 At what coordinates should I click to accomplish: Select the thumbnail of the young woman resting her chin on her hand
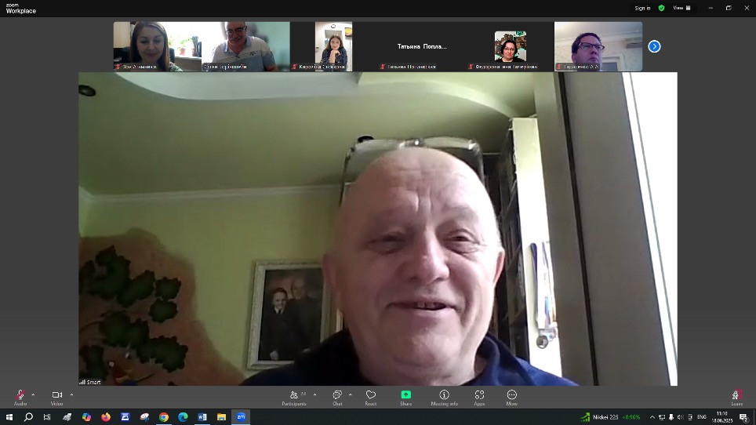[333, 46]
